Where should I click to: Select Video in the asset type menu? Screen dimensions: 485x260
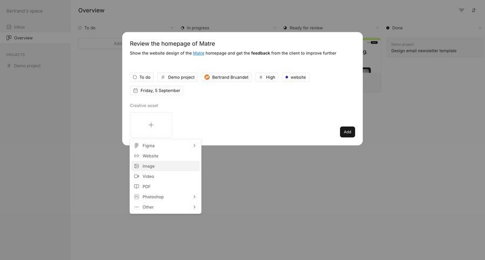pyautogui.click(x=148, y=176)
